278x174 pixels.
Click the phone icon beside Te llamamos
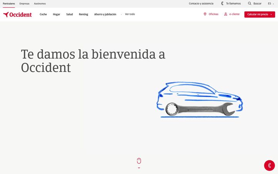222,3
